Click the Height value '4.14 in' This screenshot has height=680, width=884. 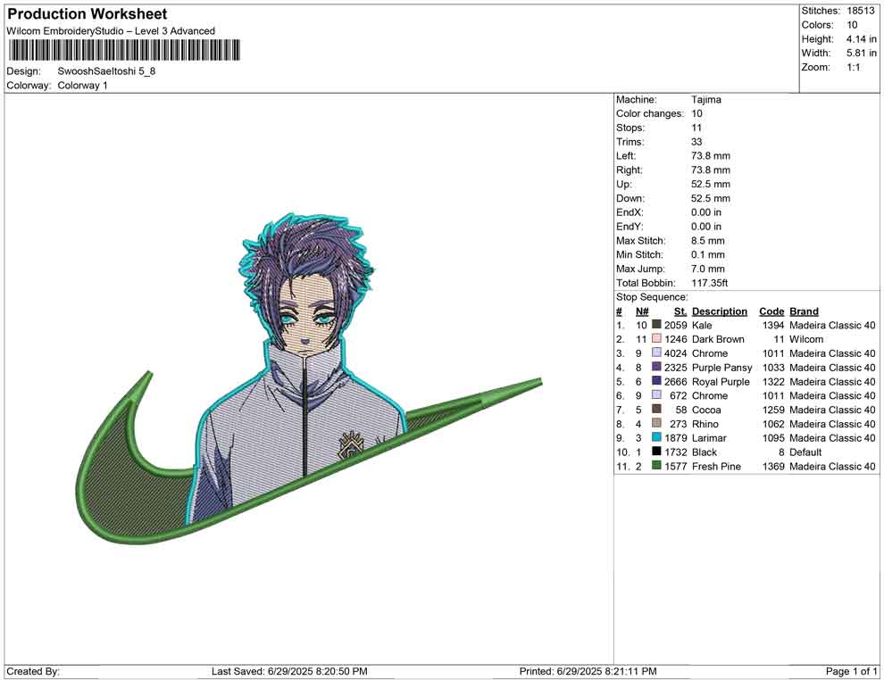861,39
